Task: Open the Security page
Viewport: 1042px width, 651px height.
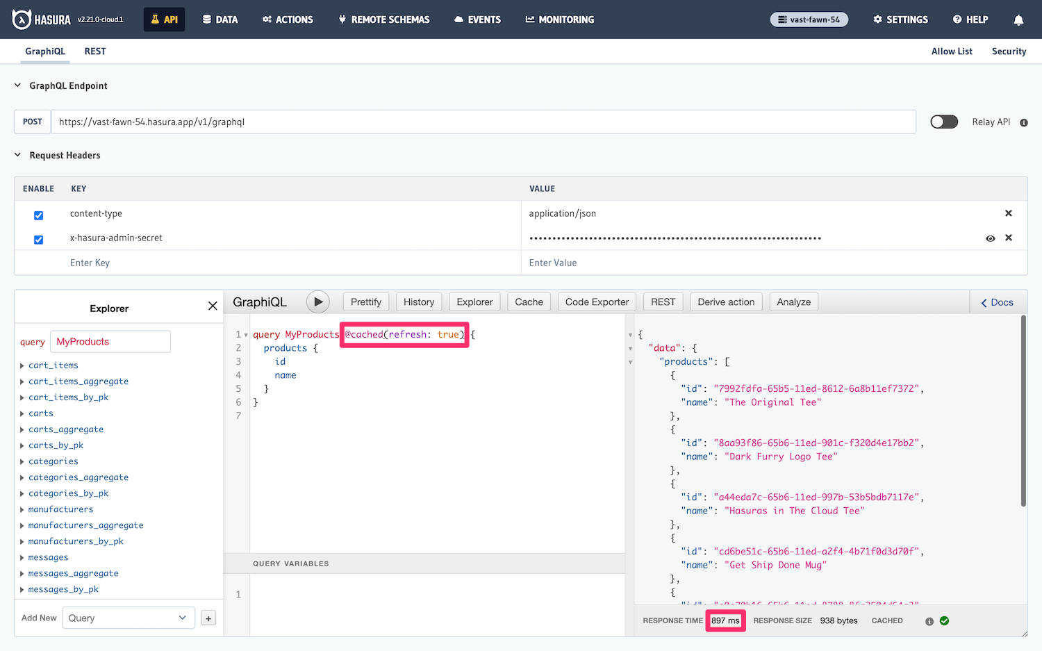Action: point(1009,51)
